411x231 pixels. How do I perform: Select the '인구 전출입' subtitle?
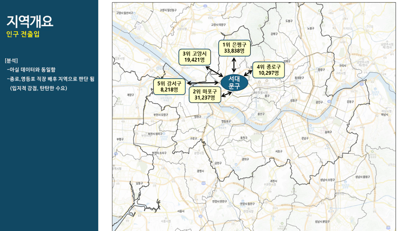point(23,34)
